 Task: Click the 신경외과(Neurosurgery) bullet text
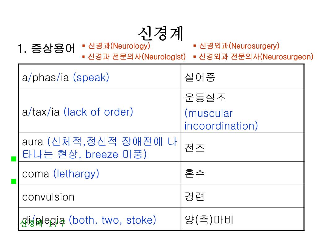tap(239, 46)
